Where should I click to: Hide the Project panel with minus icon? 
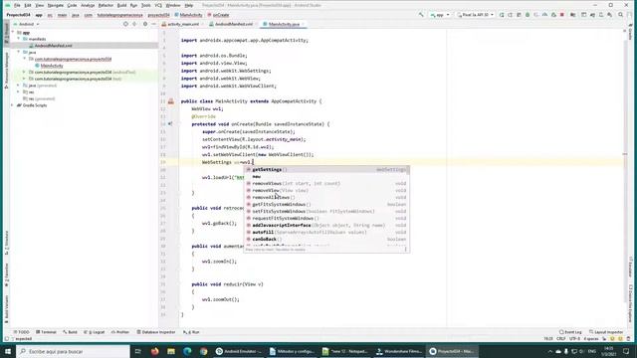(153, 24)
